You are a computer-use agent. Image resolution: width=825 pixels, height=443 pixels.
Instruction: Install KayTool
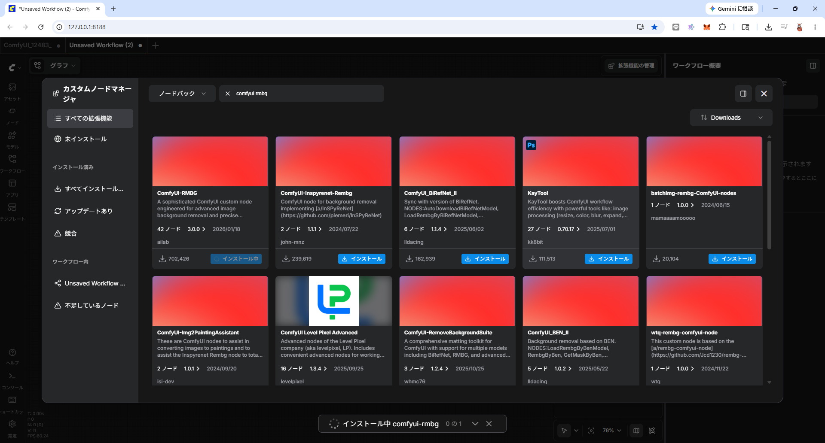click(608, 259)
